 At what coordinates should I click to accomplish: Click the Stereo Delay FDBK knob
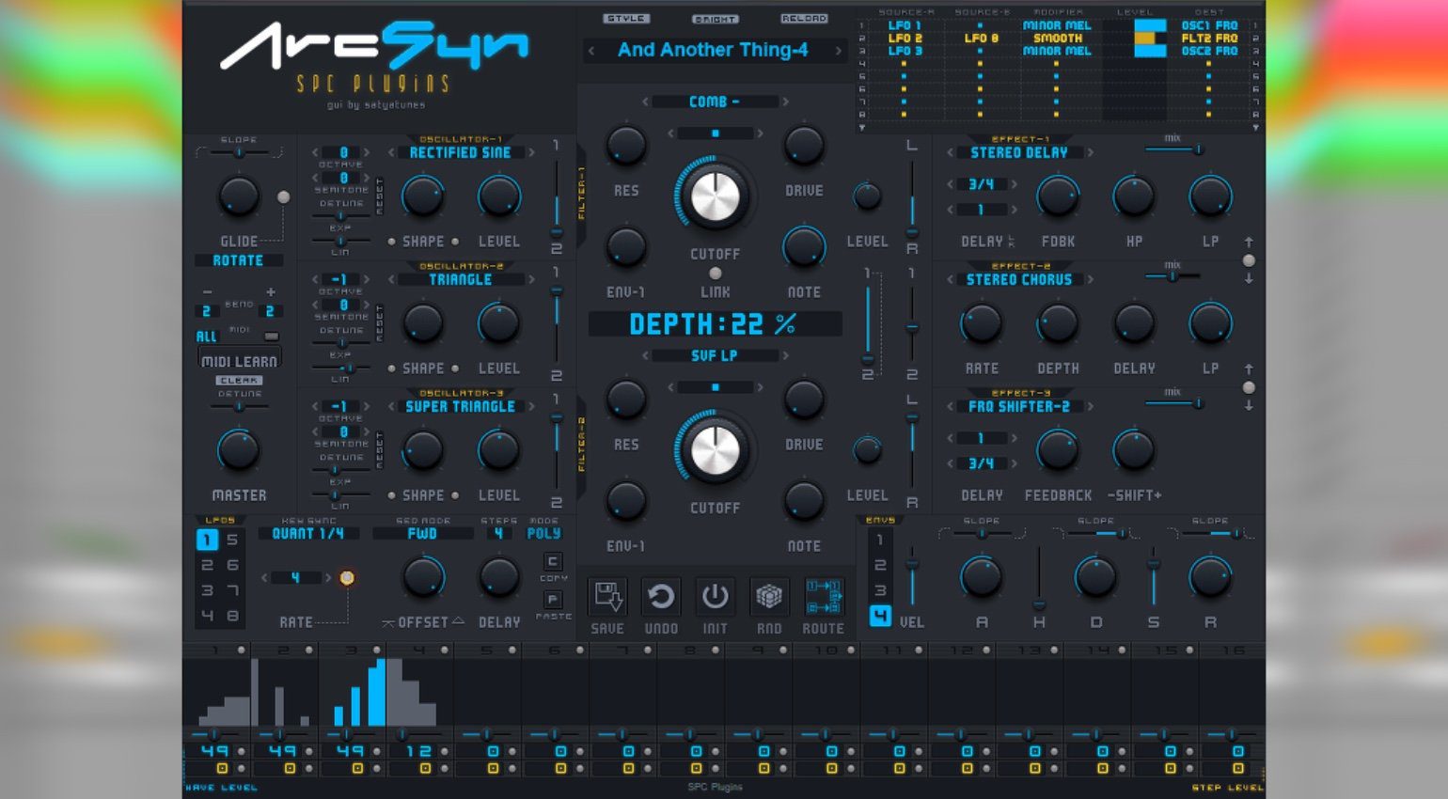(x=1058, y=197)
